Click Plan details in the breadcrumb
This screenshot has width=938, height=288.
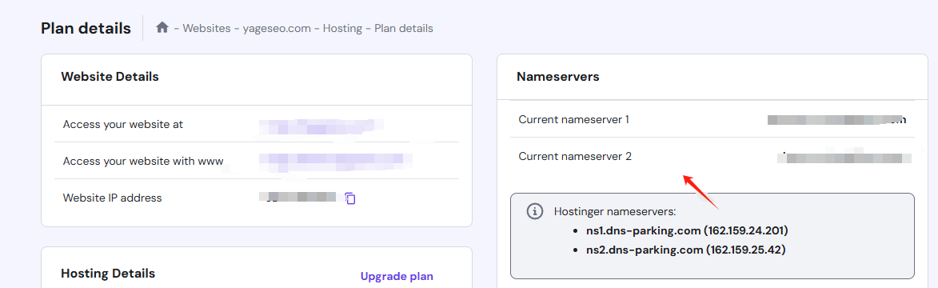[404, 28]
